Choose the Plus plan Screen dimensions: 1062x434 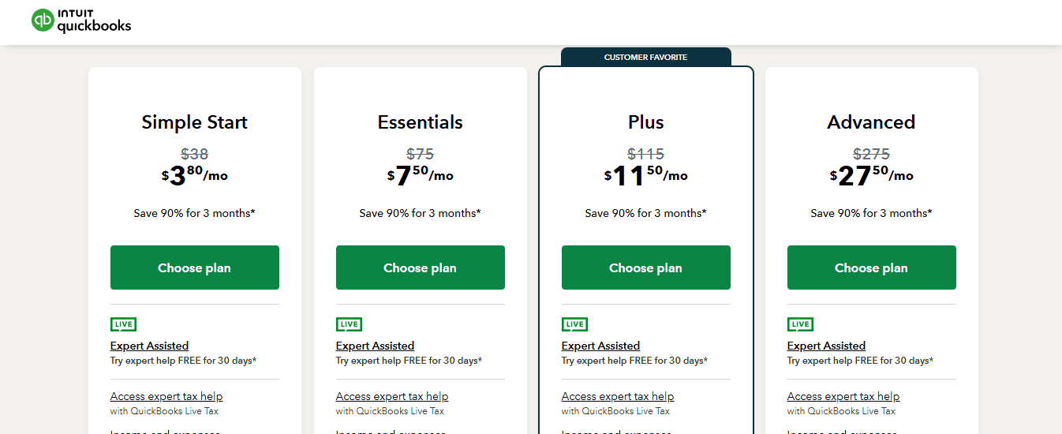point(646,268)
